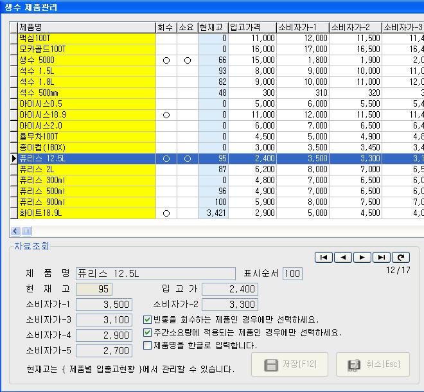Click the 소비자가-4 field showing 2,900

pyautogui.click(x=104, y=335)
